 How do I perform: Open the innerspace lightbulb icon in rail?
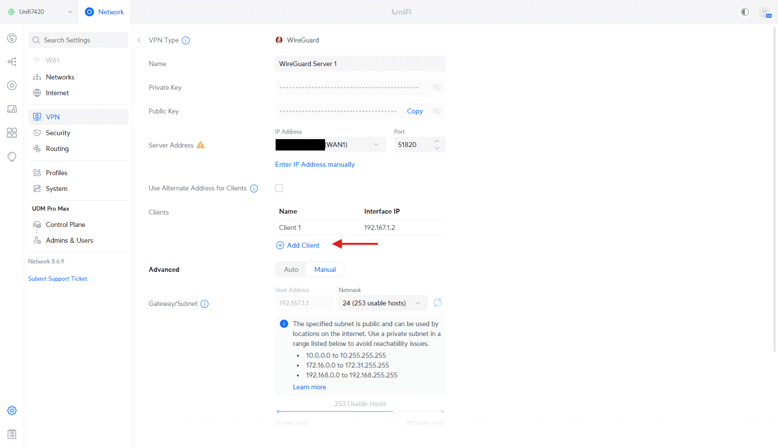pyautogui.click(x=12, y=156)
